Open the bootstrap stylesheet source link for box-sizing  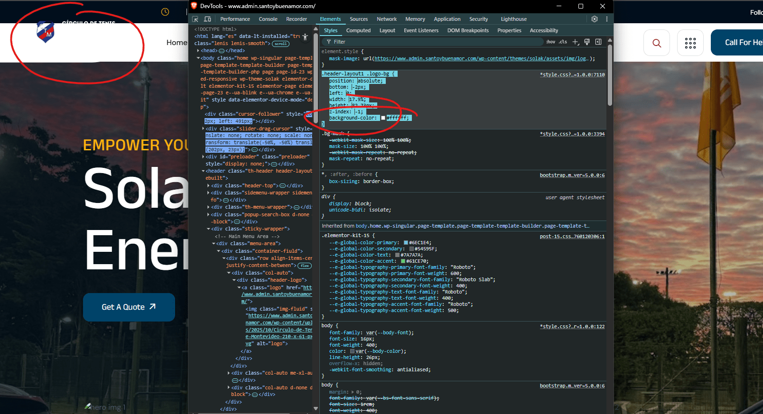[572, 175]
